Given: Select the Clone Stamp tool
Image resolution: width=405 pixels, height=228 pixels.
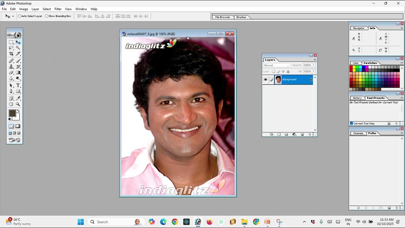Looking at the screenshot, I should [11, 66].
